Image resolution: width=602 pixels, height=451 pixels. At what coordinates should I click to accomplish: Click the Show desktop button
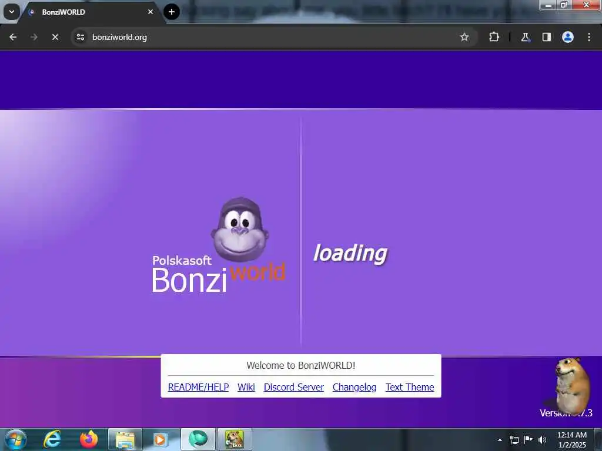(x=597, y=439)
